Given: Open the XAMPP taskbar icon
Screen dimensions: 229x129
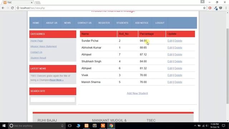Looking at the screenshot, I should tap(87, 126).
